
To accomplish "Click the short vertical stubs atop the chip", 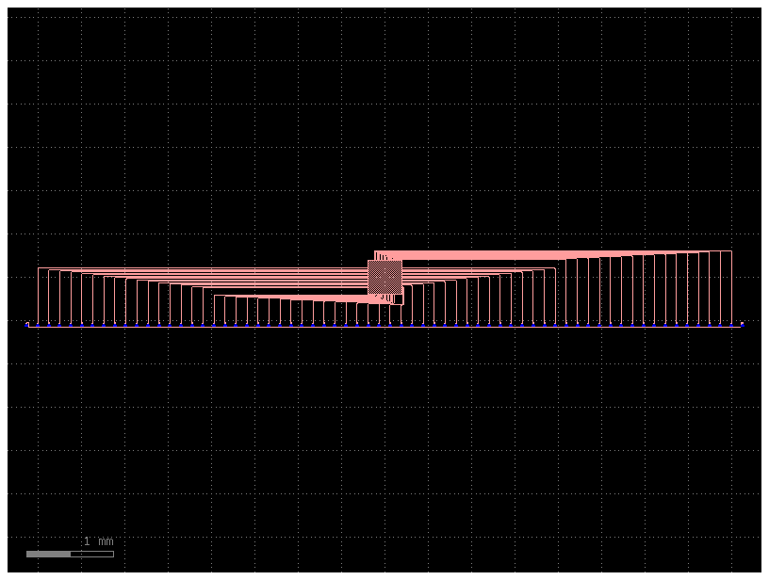I will (x=381, y=256).
